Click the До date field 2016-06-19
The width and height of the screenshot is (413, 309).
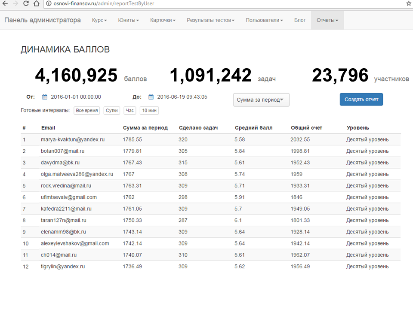tap(182, 97)
